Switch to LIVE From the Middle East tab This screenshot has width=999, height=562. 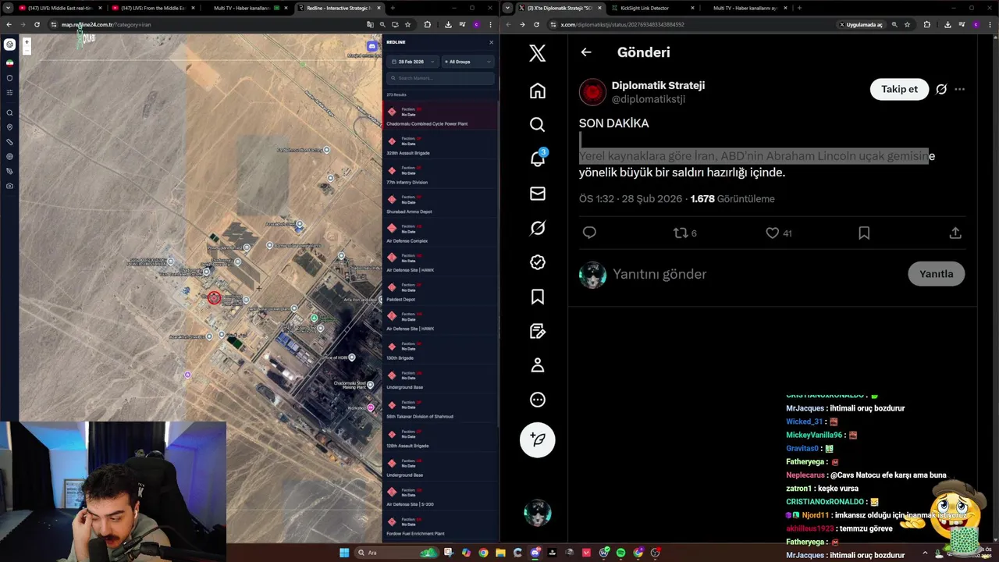pyautogui.click(x=153, y=8)
